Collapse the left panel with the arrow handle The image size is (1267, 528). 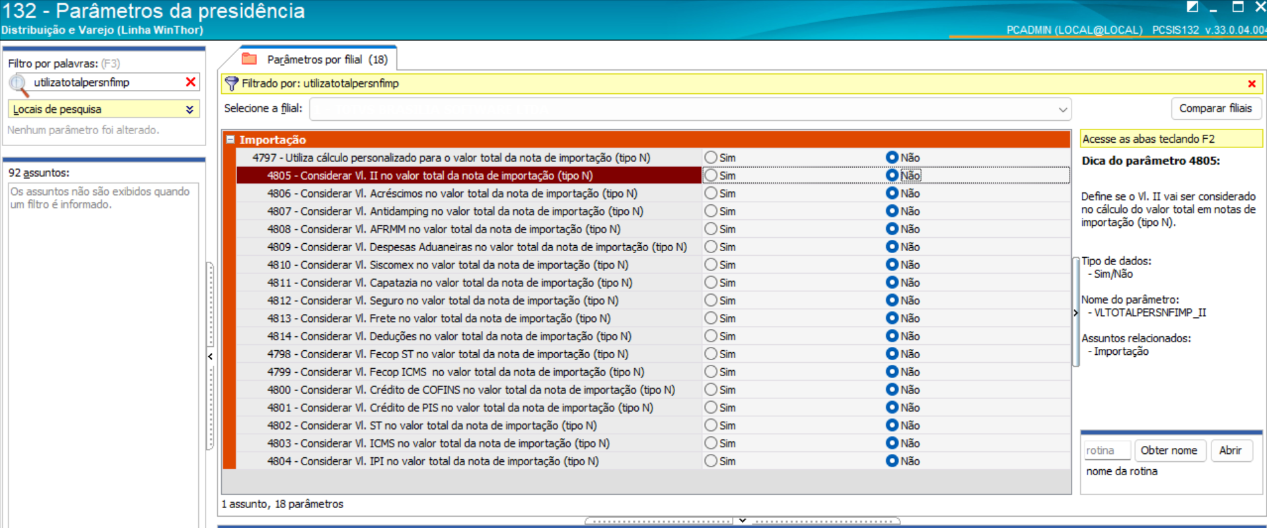(210, 356)
